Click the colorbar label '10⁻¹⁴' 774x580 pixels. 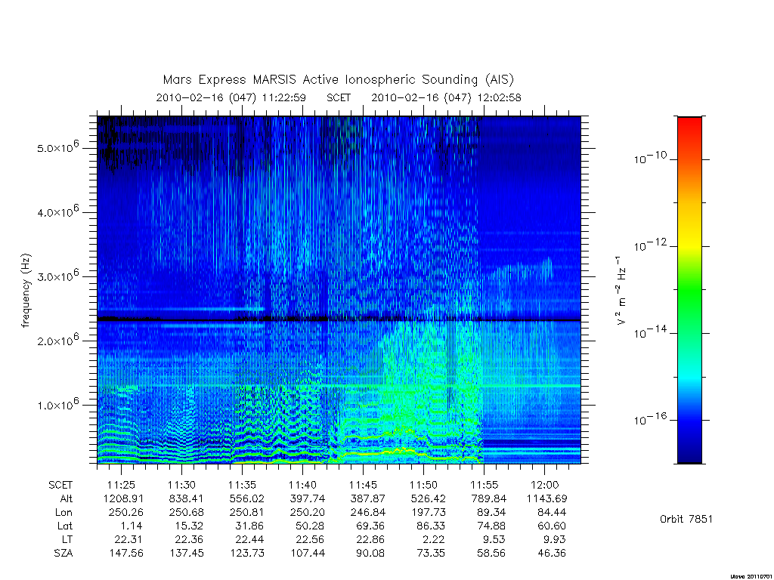point(650,332)
